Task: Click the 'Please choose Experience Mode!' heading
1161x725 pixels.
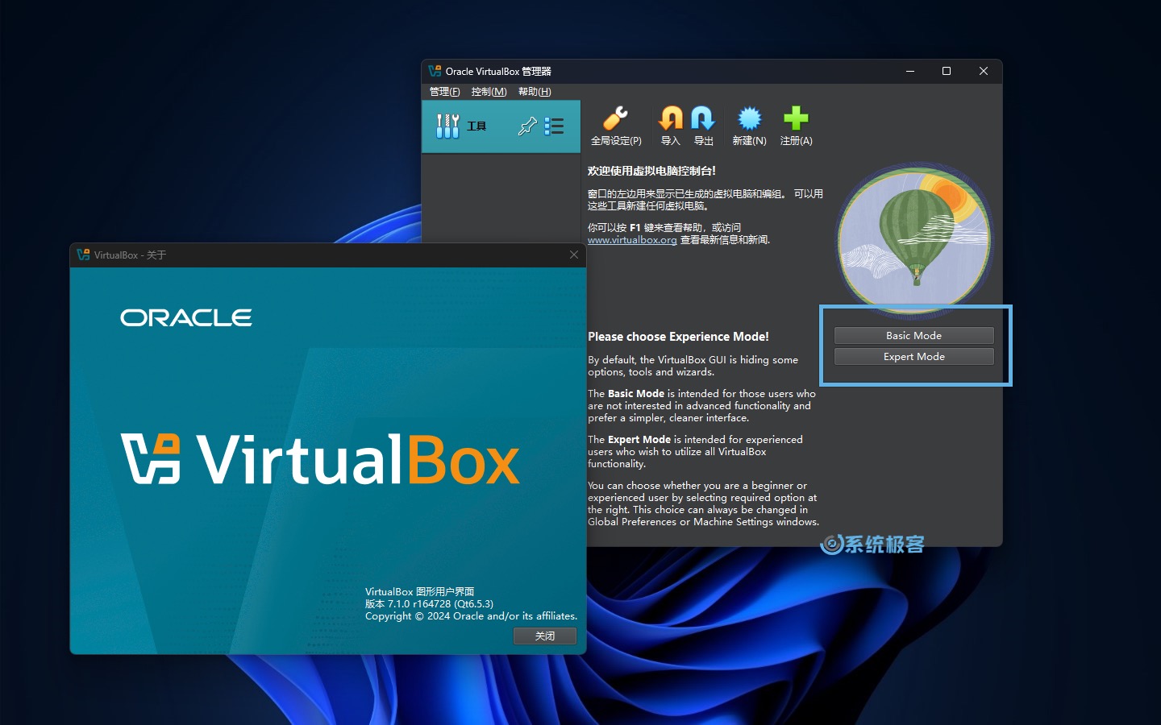Action: 678,337
